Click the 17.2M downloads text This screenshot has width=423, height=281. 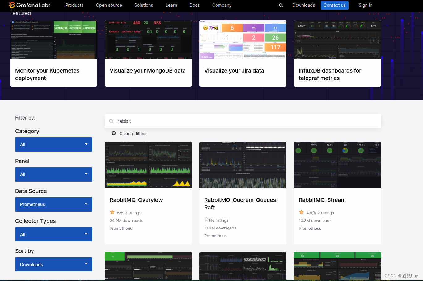tap(220, 228)
